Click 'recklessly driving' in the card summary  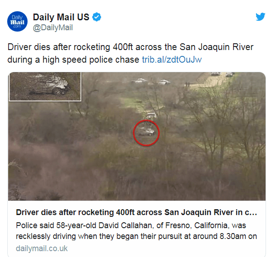coord(46,236)
